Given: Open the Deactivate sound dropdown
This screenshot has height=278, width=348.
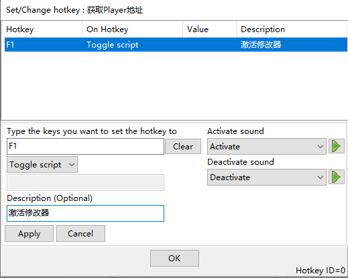Looking at the screenshot, I should click(267, 178).
